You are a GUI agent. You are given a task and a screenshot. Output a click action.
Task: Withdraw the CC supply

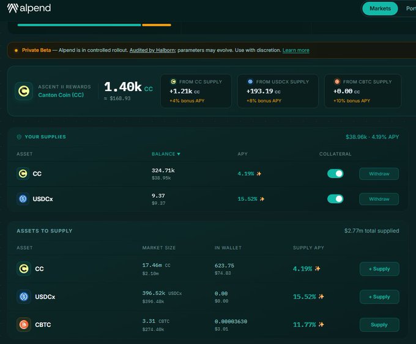point(379,174)
